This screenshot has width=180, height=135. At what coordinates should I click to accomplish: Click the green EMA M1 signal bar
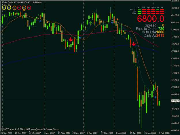(139, 14)
